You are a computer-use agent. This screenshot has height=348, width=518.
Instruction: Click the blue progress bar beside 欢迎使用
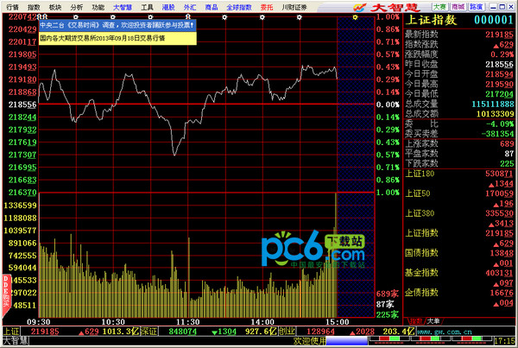[x=346, y=341]
